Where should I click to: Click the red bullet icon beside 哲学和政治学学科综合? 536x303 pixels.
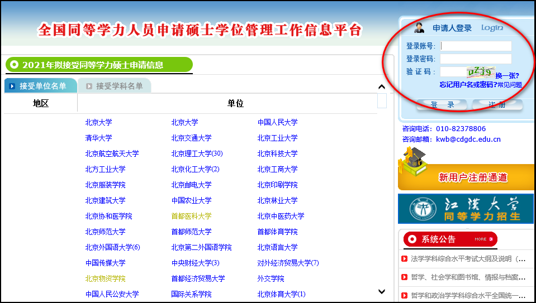pyautogui.click(x=405, y=296)
